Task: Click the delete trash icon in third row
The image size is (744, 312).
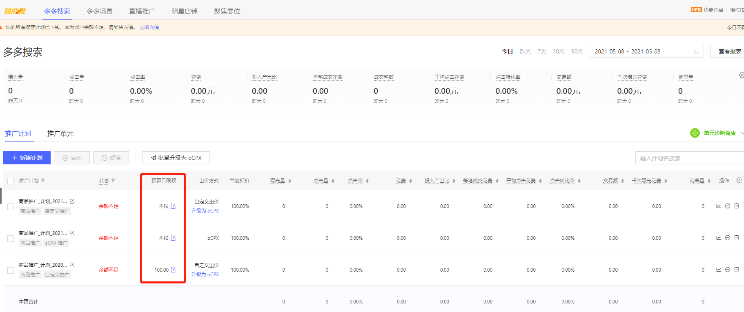Action: (737, 270)
